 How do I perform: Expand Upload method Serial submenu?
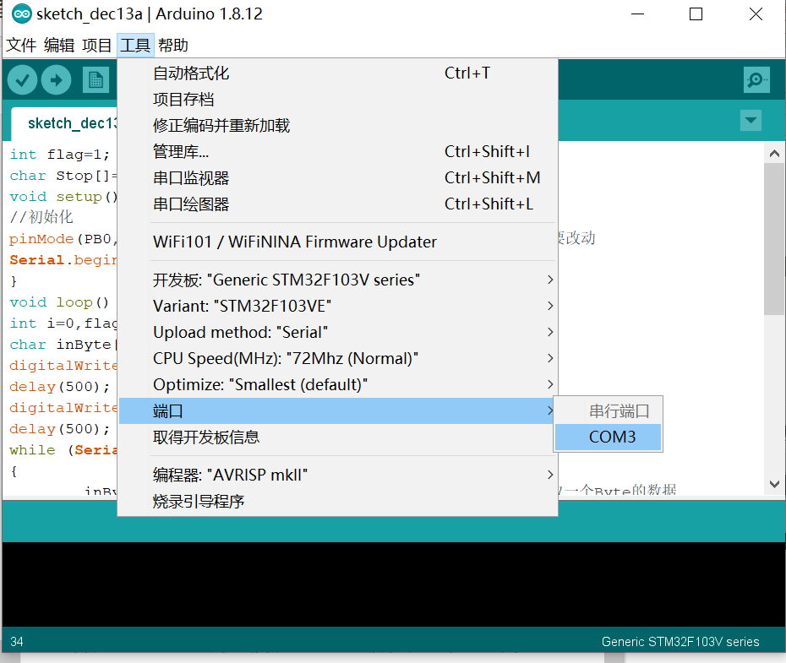(338, 332)
